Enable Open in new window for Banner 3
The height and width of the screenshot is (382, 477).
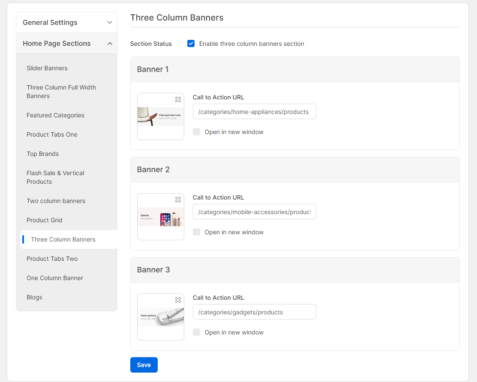coord(197,332)
